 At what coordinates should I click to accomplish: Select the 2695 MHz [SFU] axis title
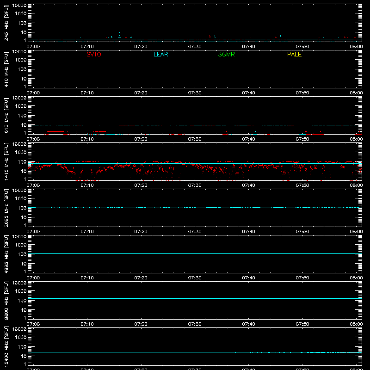coord(6,208)
